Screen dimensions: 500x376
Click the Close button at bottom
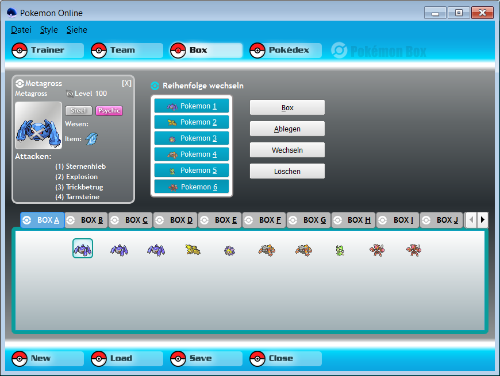click(x=286, y=358)
